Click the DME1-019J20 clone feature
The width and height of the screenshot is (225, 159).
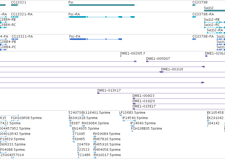(179, 104)
